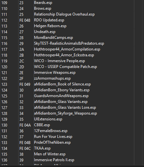Click PrideOfTheNiben.esp plugin
The width and height of the screenshot is (144, 167).
pyautogui.click(x=52, y=142)
